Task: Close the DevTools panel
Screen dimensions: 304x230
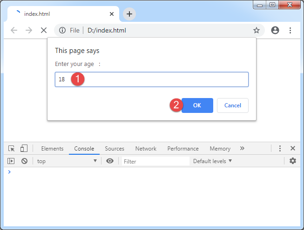Action: click(293, 149)
